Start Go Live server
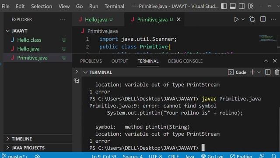This screenshot has height=158, width=280. click(212, 156)
